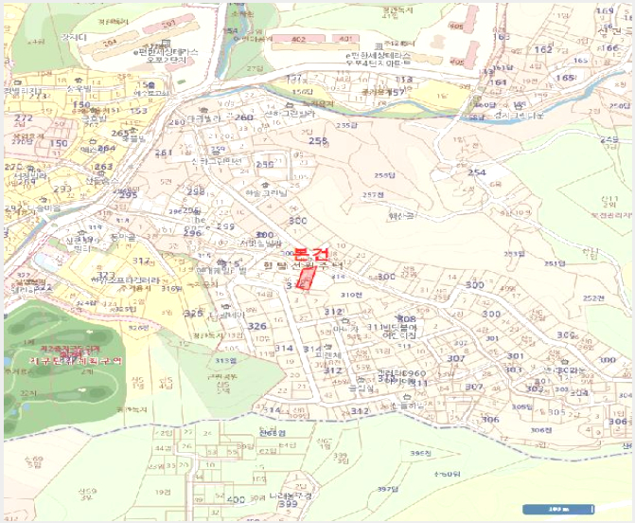Click building '204' on the map
Screen dimensions: 635x523
(110, 42)
